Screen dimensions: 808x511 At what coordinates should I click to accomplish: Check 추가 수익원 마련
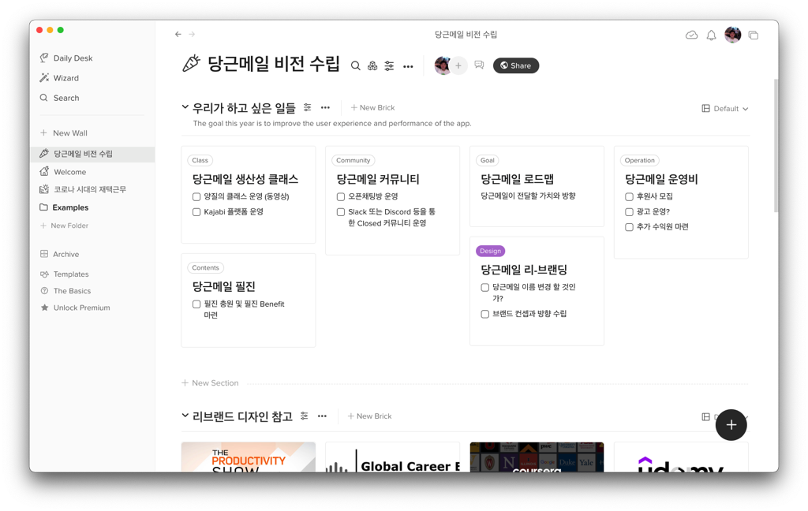629,227
